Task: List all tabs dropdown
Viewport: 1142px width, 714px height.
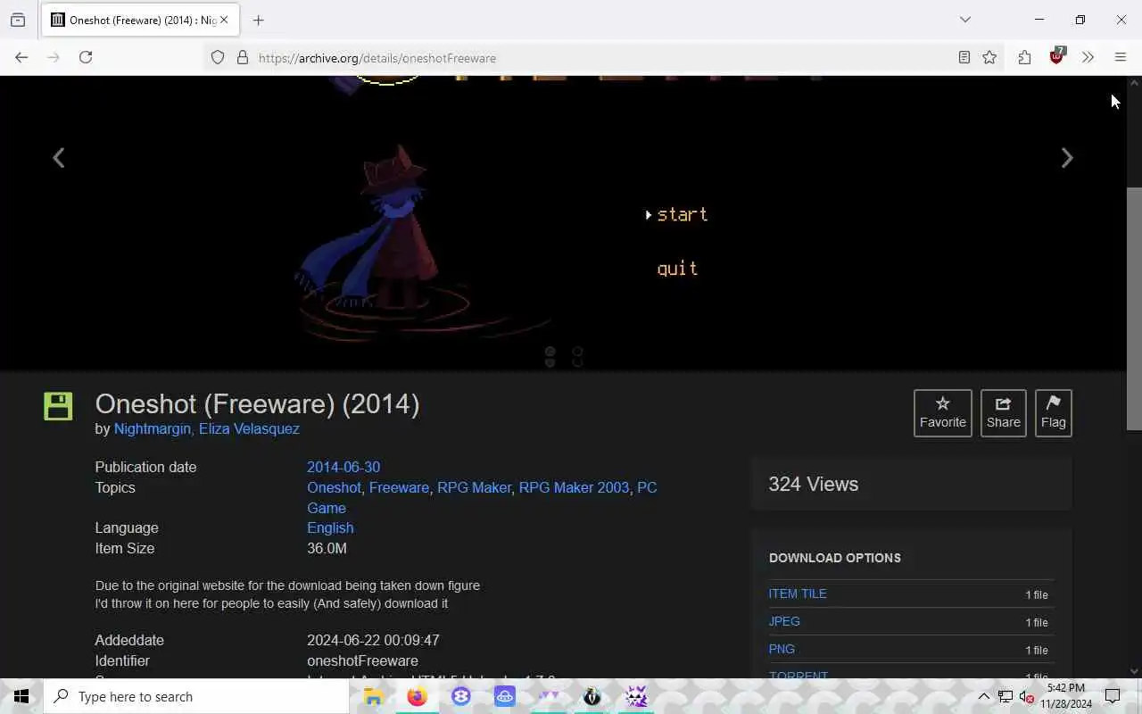Action: [x=965, y=20]
